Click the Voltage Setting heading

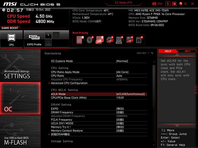[62, 141]
